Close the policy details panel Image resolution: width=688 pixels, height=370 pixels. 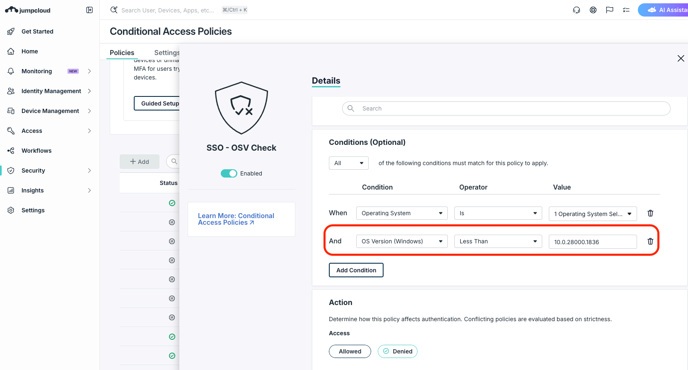pyautogui.click(x=681, y=58)
